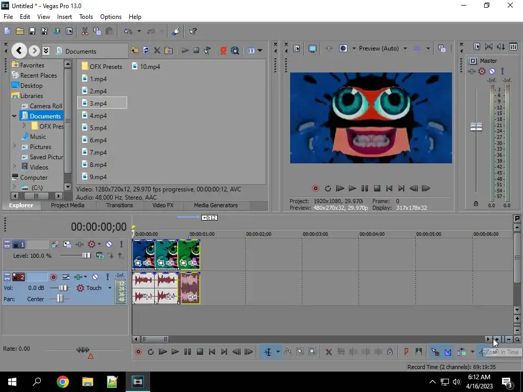523x392 pixels.
Task: Open the Insert menu
Action: click(64, 17)
